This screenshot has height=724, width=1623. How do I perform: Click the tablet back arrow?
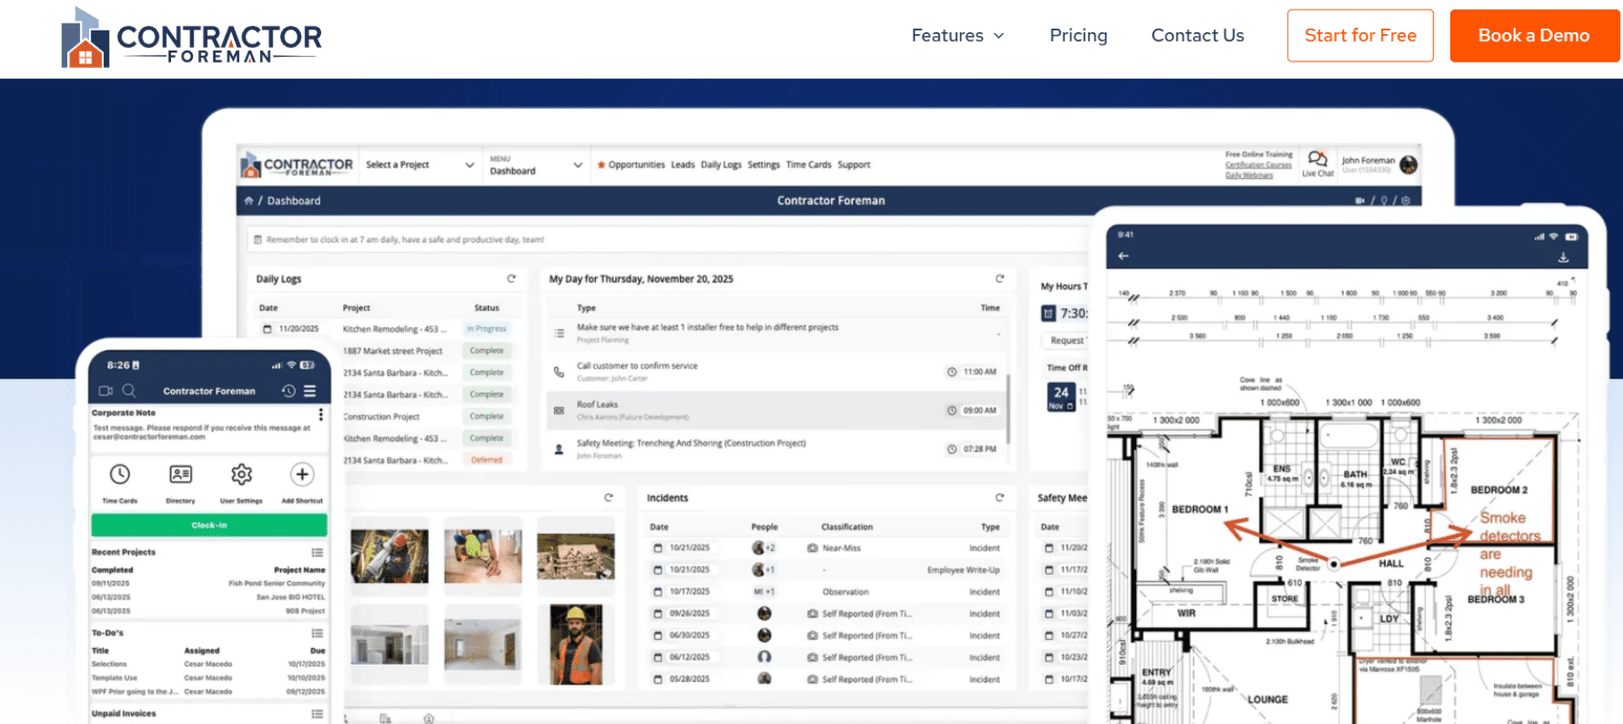(x=1123, y=256)
